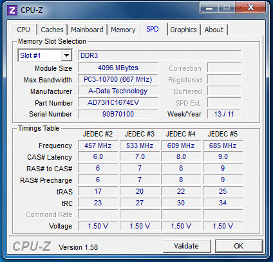Select the SPD tab
The height and width of the screenshot is (262, 273).
[153, 29]
